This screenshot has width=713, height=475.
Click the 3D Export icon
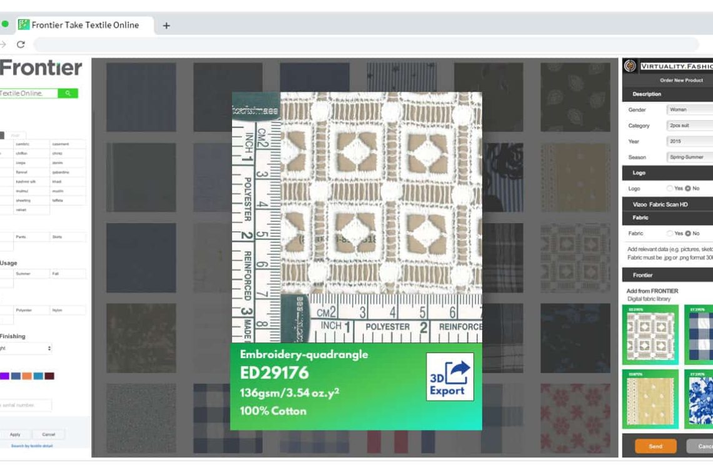click(450, 376)
